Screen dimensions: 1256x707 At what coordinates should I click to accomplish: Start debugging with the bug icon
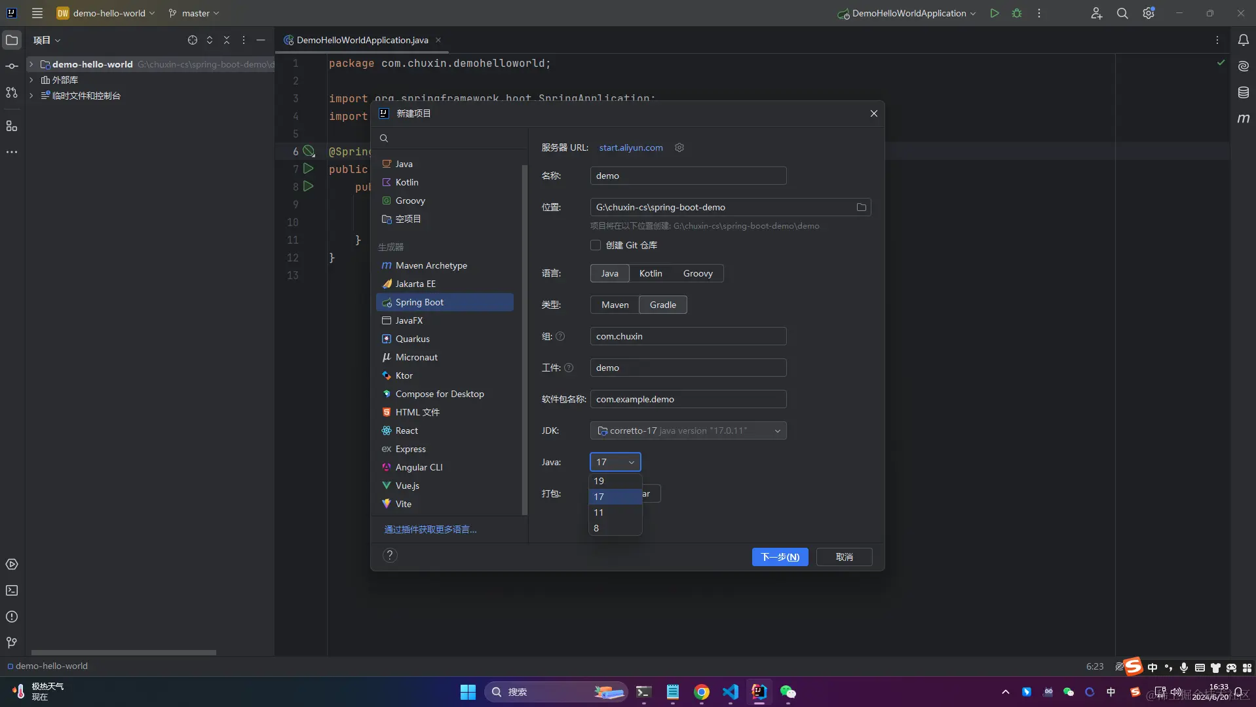click(1017, 13)
